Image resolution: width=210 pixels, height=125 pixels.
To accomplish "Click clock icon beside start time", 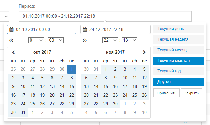I will [x=11, y=40].
